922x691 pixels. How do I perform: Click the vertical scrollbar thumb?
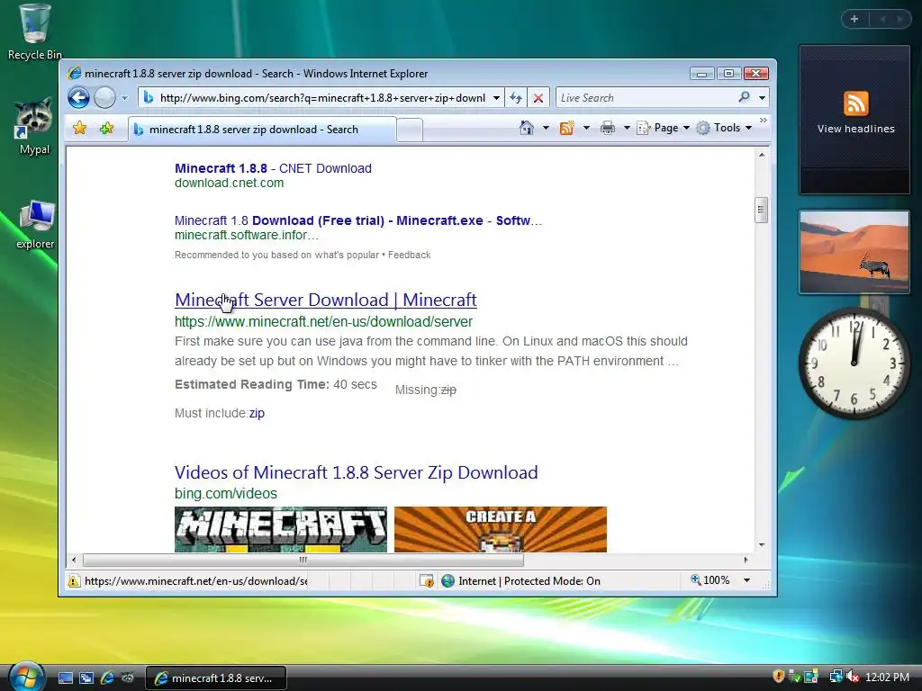(762, 210)
